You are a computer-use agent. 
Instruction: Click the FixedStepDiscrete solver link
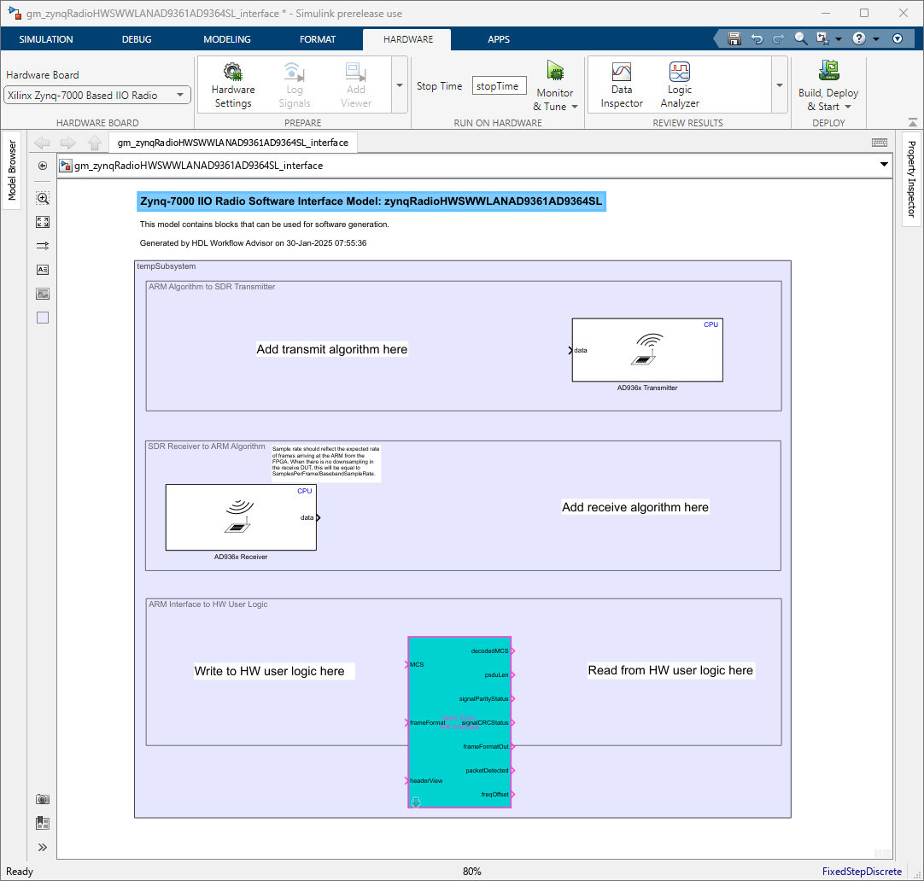click(862, 872)
